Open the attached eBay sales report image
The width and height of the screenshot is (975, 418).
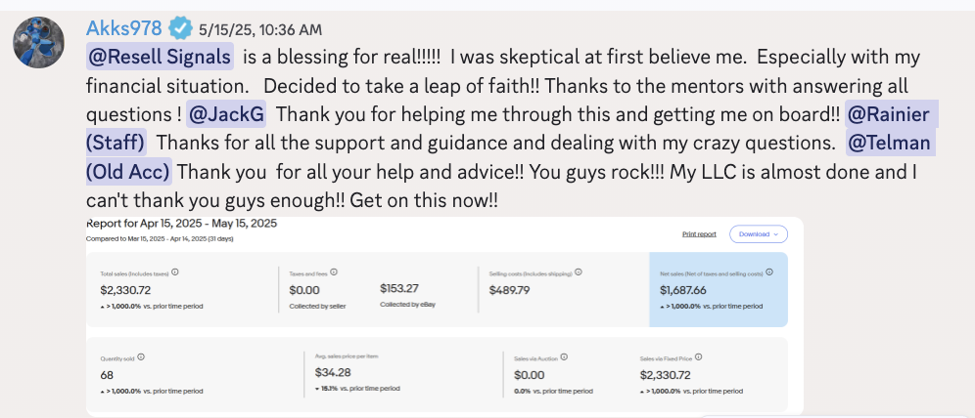pyautogui.click(x=441, y=314)
